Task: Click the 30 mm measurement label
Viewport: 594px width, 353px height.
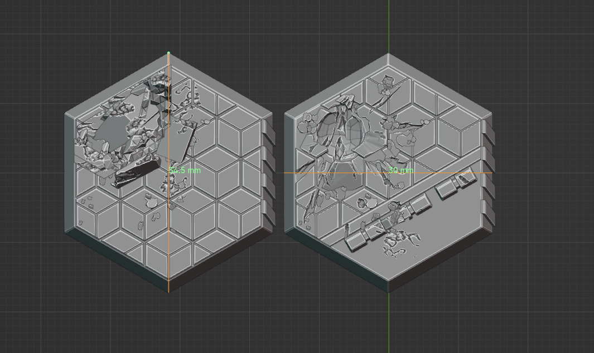Action: point(402,170)
